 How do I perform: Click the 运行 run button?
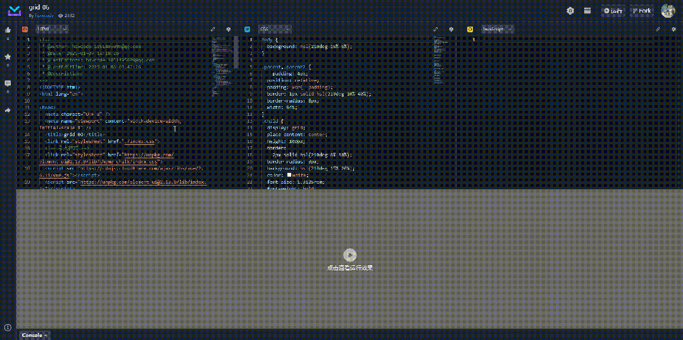click(x=613, y=11)
